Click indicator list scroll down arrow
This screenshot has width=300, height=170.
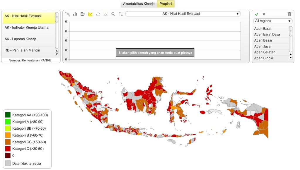[x=57, y=54]
